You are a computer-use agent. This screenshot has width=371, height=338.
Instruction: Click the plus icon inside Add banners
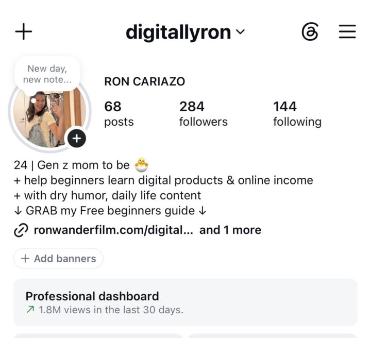[25, 258]
